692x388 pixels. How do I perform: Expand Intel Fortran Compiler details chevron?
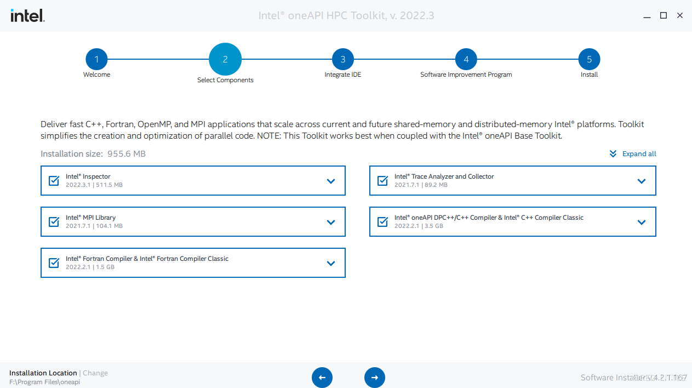click(331, 263)
